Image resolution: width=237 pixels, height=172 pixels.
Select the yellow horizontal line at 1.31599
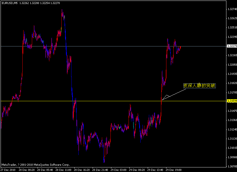pos(113,101)
